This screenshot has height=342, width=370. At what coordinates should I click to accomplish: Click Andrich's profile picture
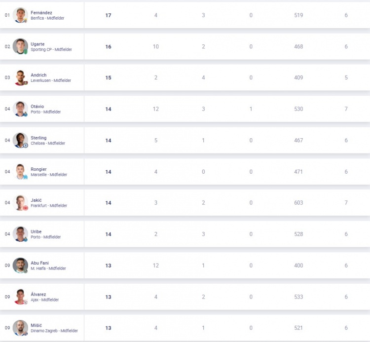20,77
